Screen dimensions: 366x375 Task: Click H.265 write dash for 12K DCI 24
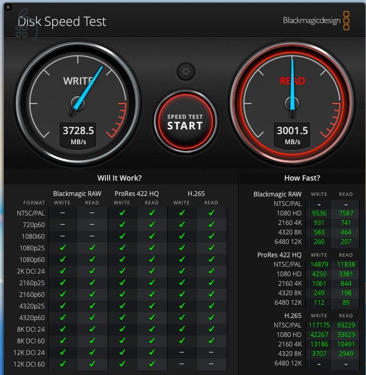click(x=181, y=352)
